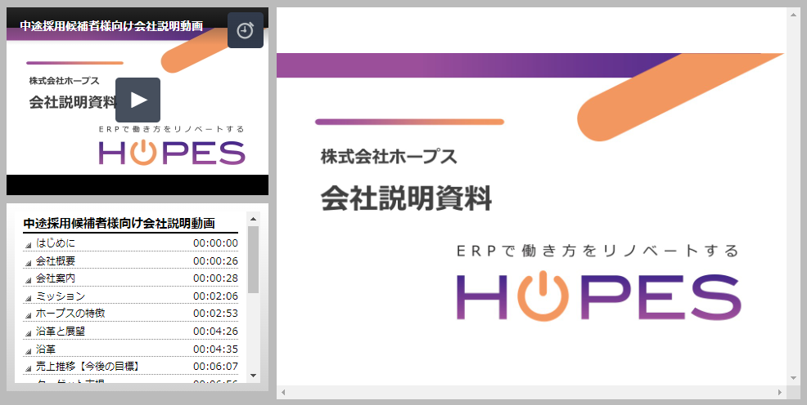Click chapter list heading 中途採用候補者様向け会社説明動画

(x=119, y=223)
